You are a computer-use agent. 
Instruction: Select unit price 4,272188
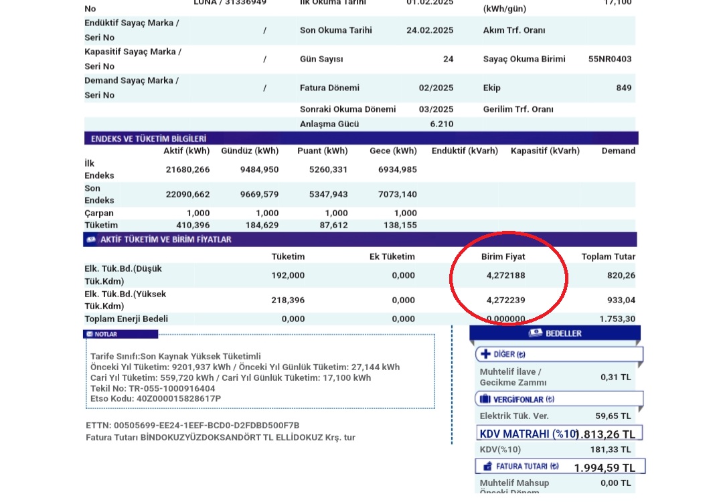pos(506,276)
